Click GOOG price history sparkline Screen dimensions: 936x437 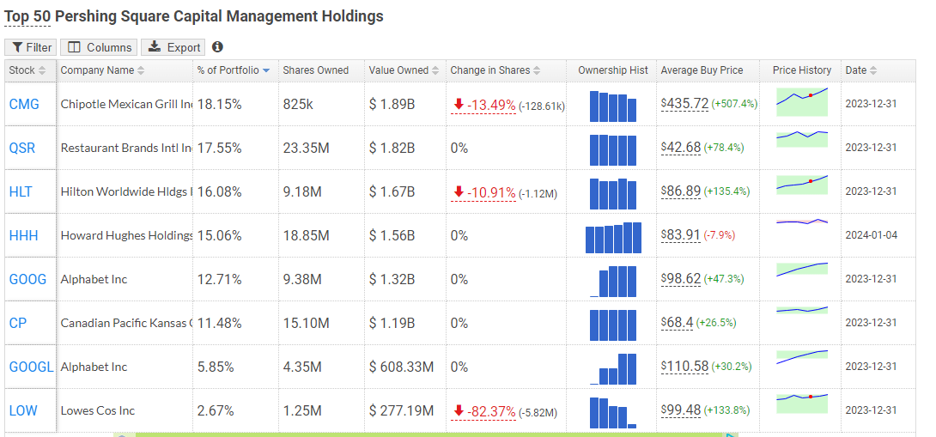pos(802,270)
